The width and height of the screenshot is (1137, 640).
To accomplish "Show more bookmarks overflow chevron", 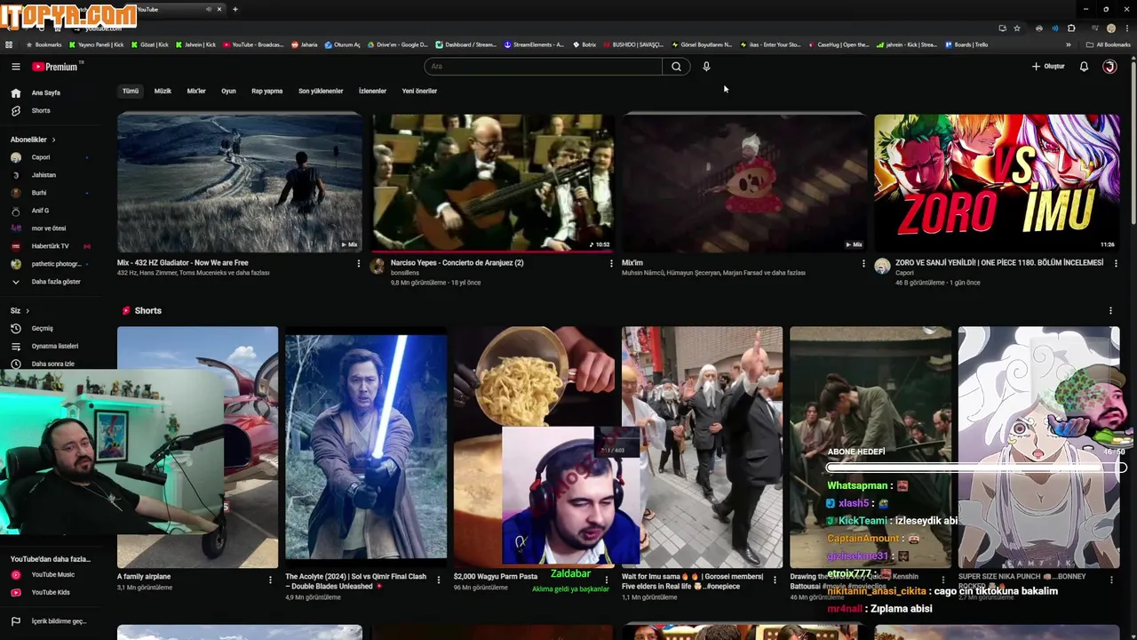I will point(1069,44).
